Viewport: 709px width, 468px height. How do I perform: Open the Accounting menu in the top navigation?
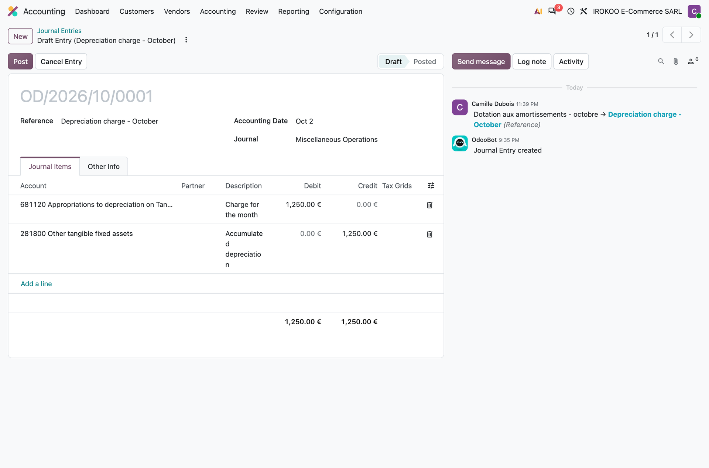pyautogui.click(x=218, y=11)
